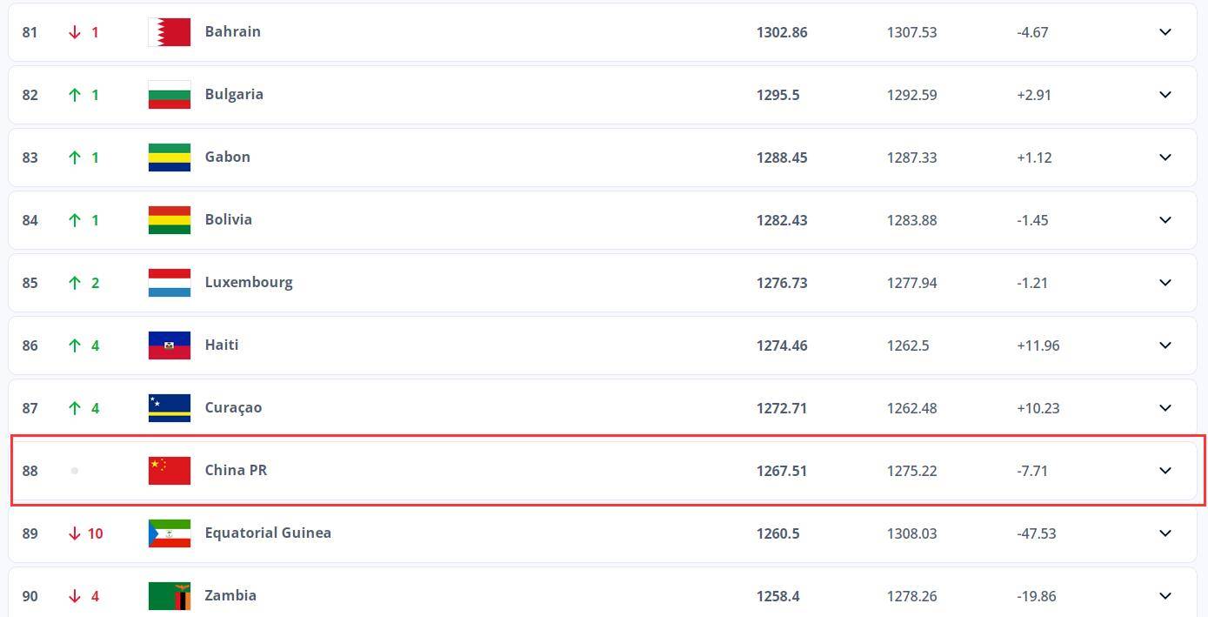Open the Luxembourg team name link
Viewport: 1208px width, 617px height.
[x=249, y=283]
